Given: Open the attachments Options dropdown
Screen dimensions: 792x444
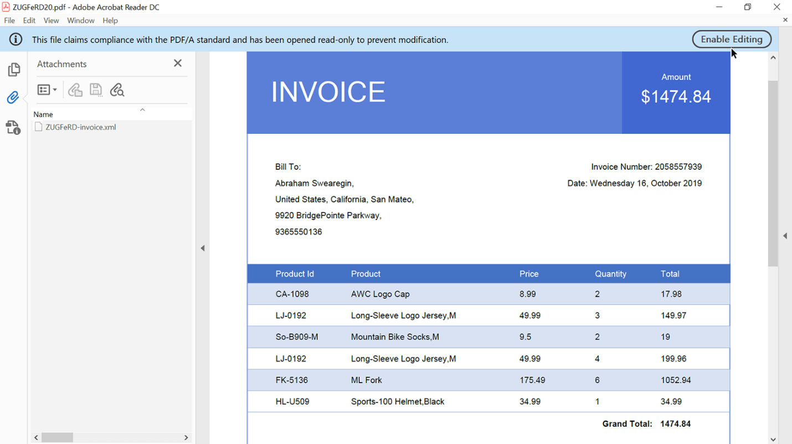Looking at the screenshot, I should pyautogui.click(x=47, y=90).
